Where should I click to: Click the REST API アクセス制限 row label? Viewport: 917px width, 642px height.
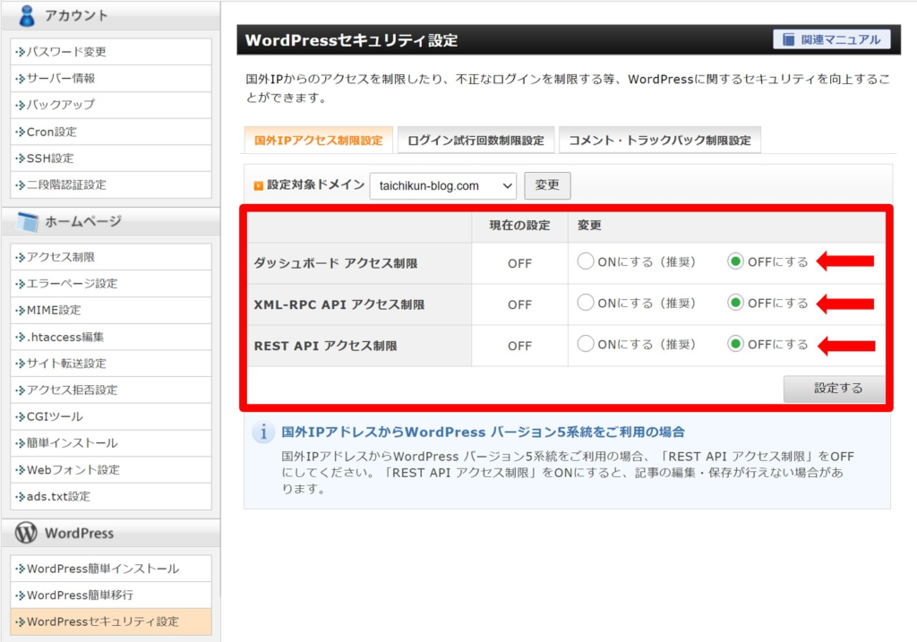pos(326,346)
